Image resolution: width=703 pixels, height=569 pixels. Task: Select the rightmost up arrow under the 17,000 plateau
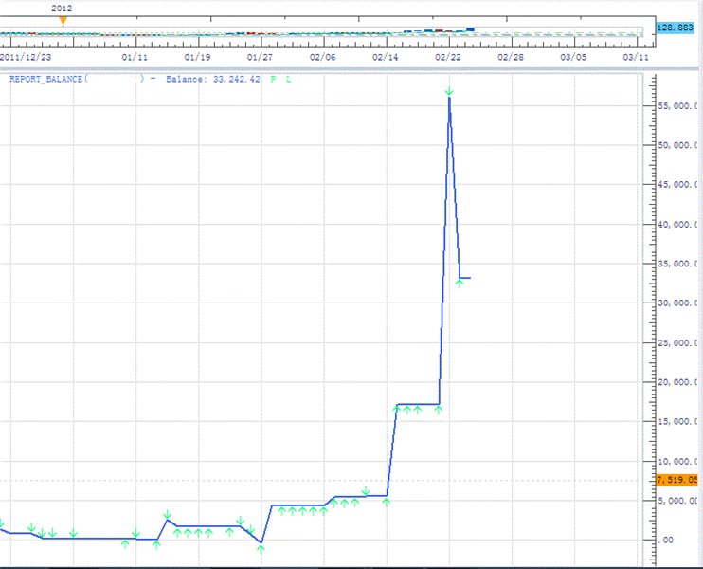[439, 410]
